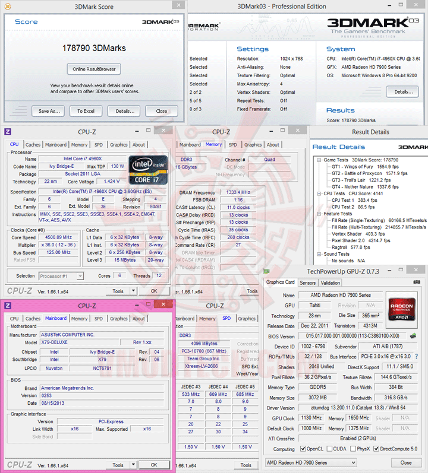
Task: Click the CPU-Z purple Z icon in CPU window
Action: 8,132
